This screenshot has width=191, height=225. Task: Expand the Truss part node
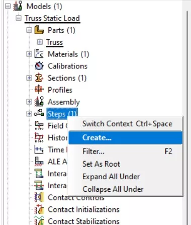pyautogui.click(x=40, y=42)
